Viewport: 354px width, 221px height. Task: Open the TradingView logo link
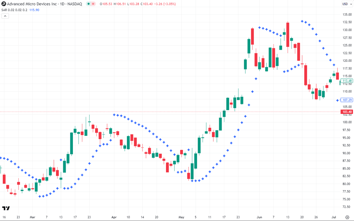click(x=6, y=208)
